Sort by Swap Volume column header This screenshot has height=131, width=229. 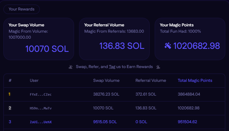[x=106, y=80]
